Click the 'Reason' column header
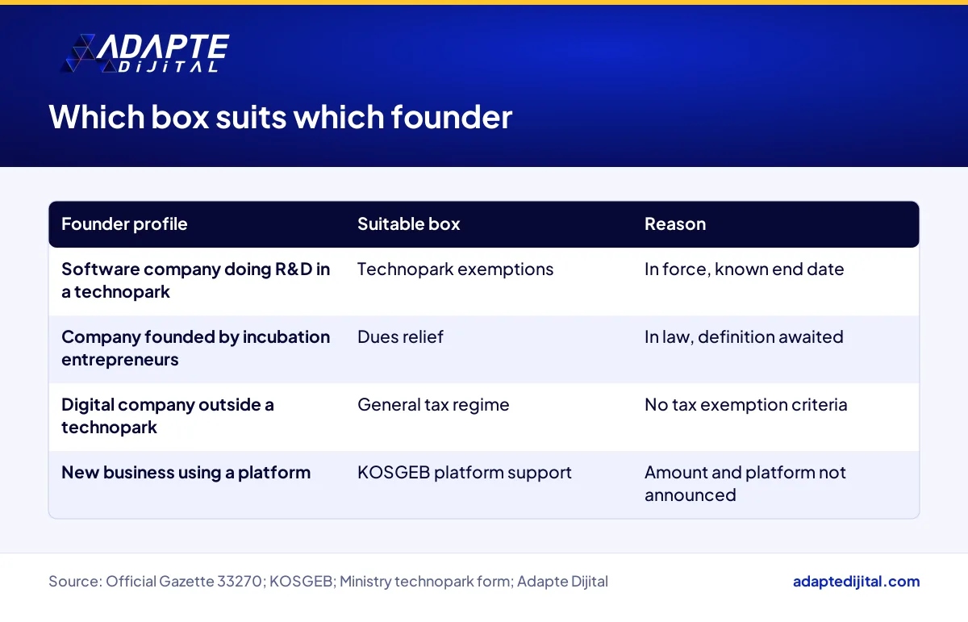This screenshot has height=622, width=968. click(x=674, y=224)
